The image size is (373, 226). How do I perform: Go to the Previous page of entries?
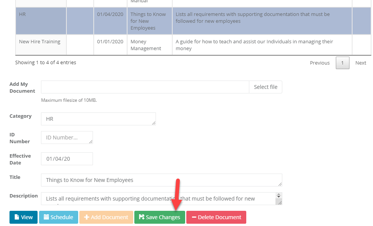point(319,63)
